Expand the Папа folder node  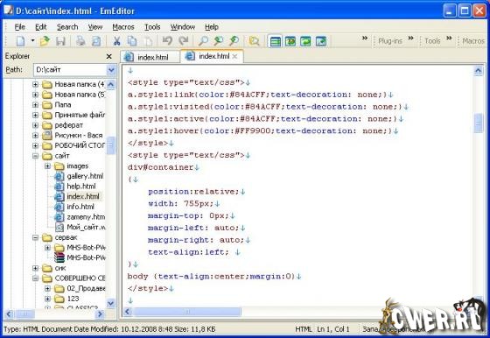35,105
